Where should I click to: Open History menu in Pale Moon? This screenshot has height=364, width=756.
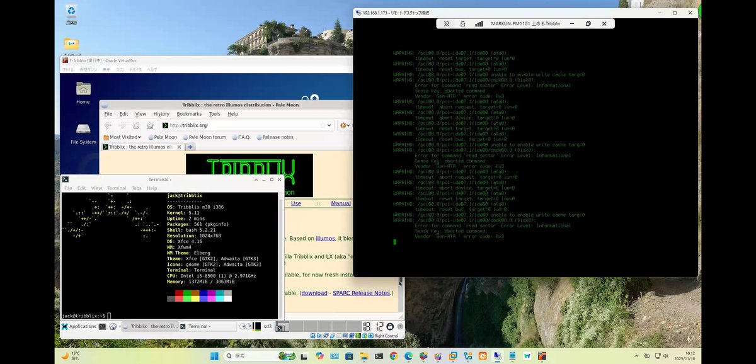coord(161,114)
